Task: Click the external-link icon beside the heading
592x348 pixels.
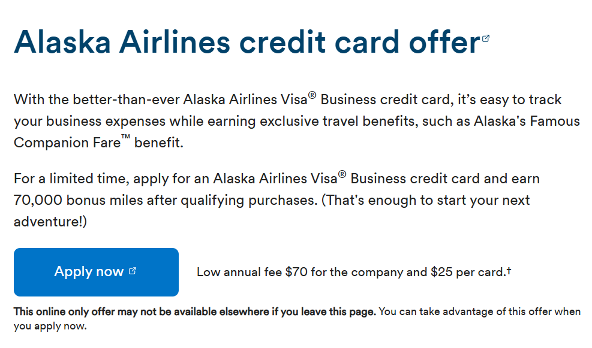Action: pos(485,38)
